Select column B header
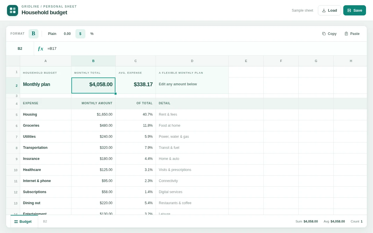The image size is (373, 233). point(94,61)
